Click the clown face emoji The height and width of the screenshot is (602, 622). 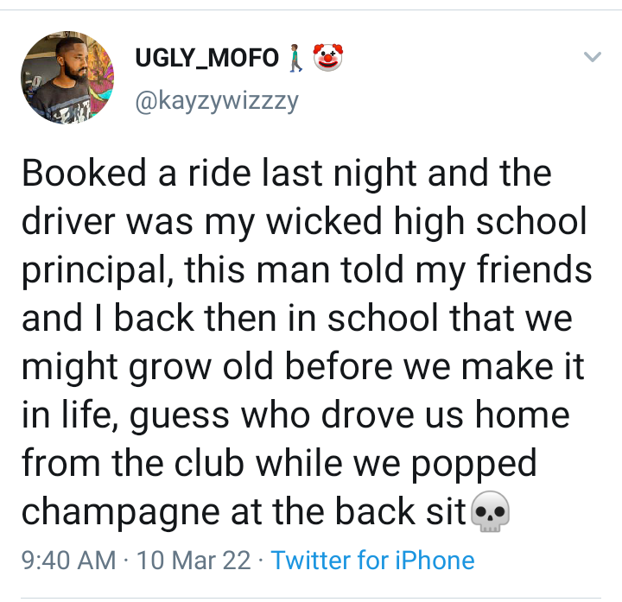[x=327, y=59]
